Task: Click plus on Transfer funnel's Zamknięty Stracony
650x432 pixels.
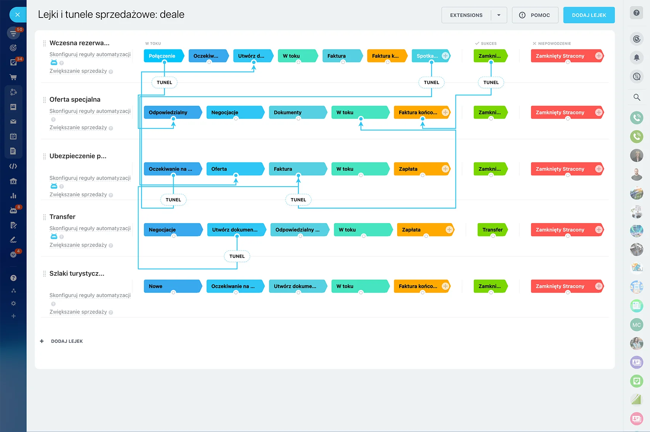Action: (x=598, y=230)
